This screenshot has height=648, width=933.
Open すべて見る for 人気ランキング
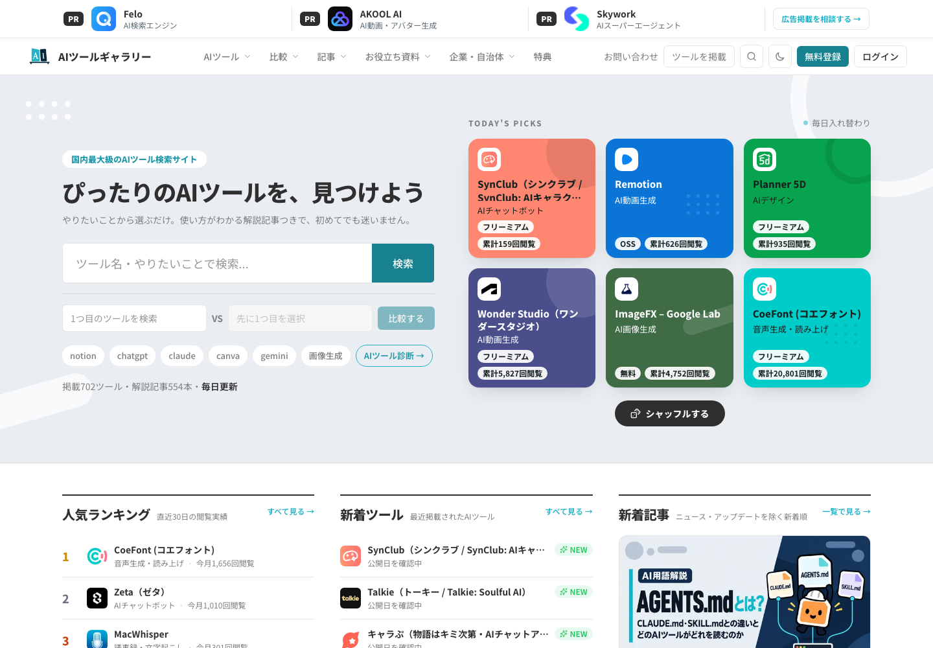coord(291,511)
